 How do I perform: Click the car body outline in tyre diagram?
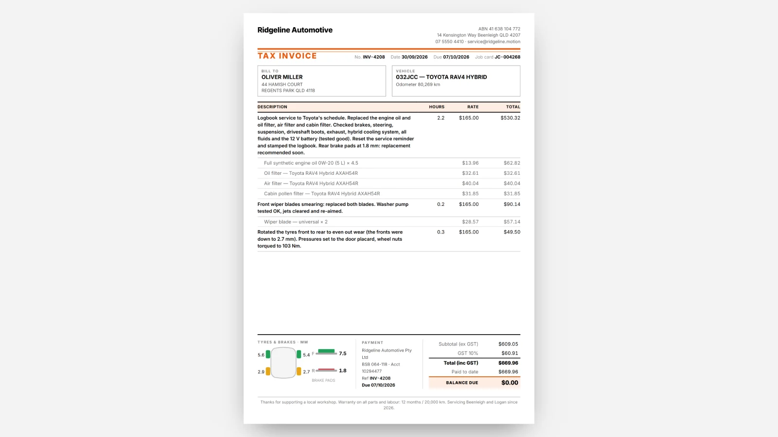click(x=283, y=363)
